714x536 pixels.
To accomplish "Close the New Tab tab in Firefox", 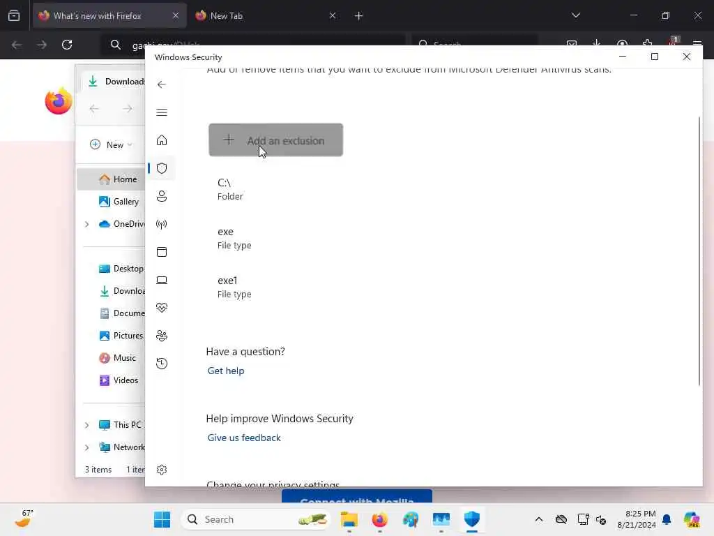I will [333, 16].
